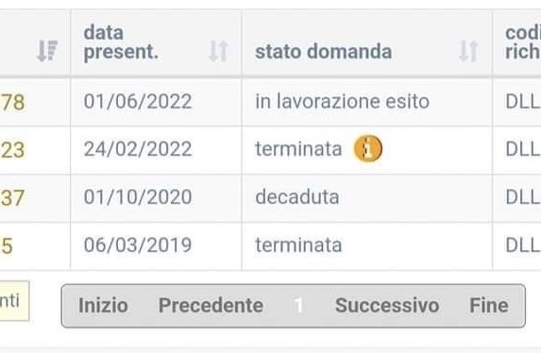Click the stato domanda column header
This screenshot has width=541, height=353.
click(x=323, y=52)
